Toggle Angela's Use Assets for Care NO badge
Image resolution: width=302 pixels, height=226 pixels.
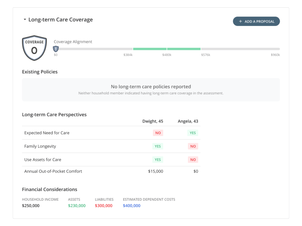193,159
